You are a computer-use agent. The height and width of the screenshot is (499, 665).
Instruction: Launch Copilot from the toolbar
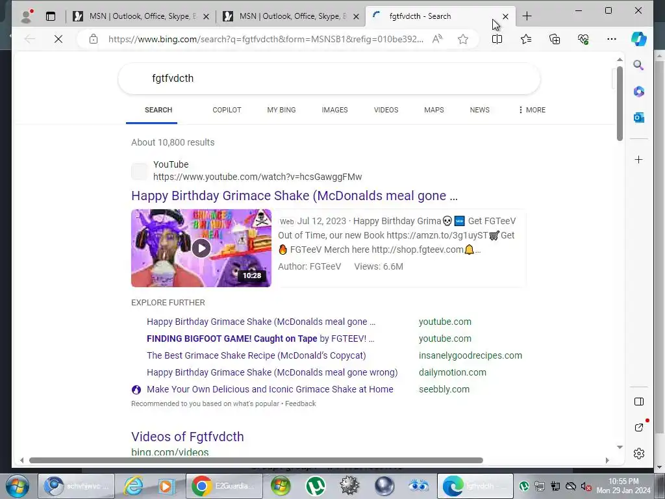pos(639,39)
